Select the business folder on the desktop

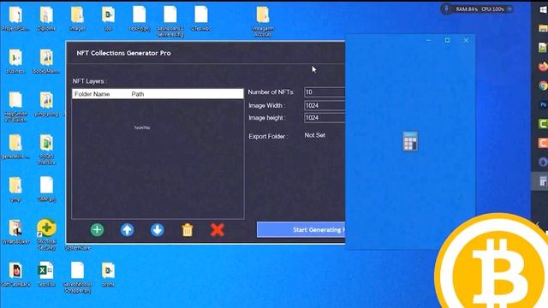[15, 62]
